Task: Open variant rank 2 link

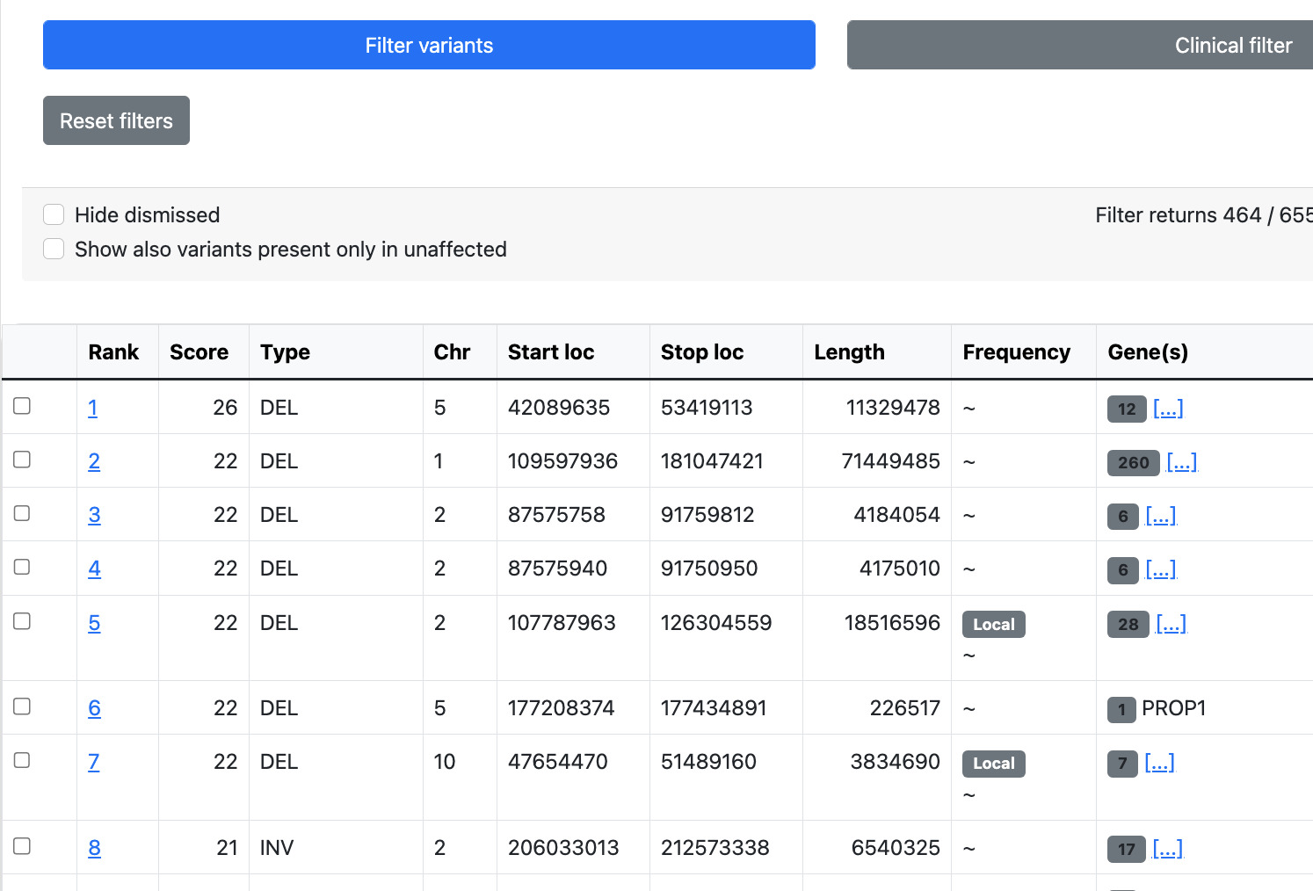Action: [94, 461]
